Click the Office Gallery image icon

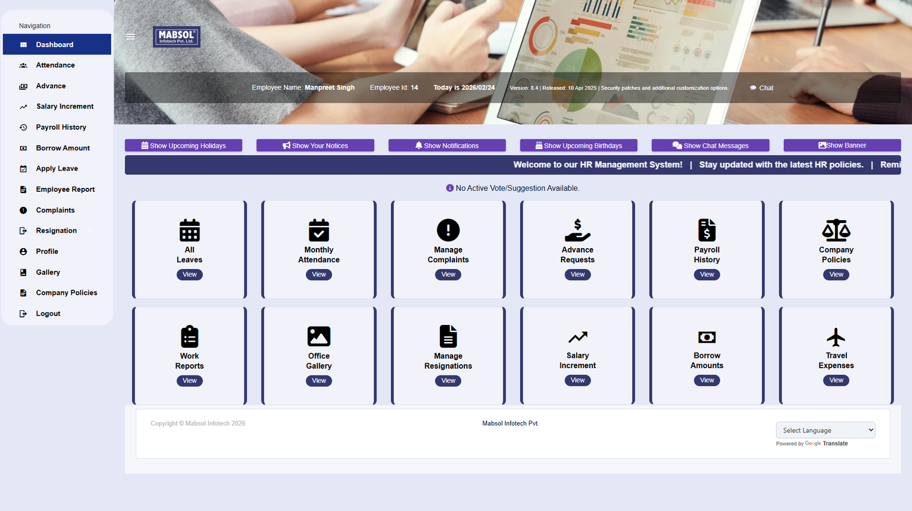(x=319, y=336)
